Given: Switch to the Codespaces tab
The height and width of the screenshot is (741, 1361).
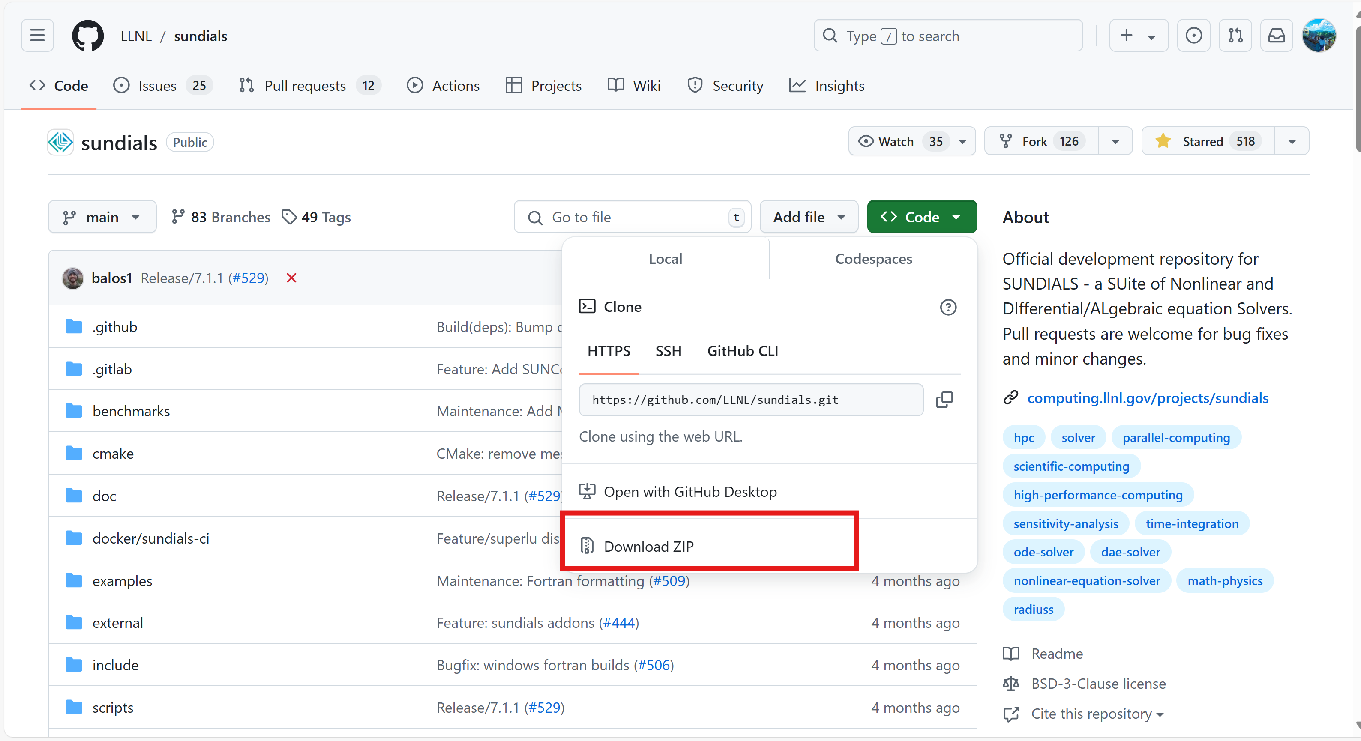Looking at the screenshot, I should [873, 259].
